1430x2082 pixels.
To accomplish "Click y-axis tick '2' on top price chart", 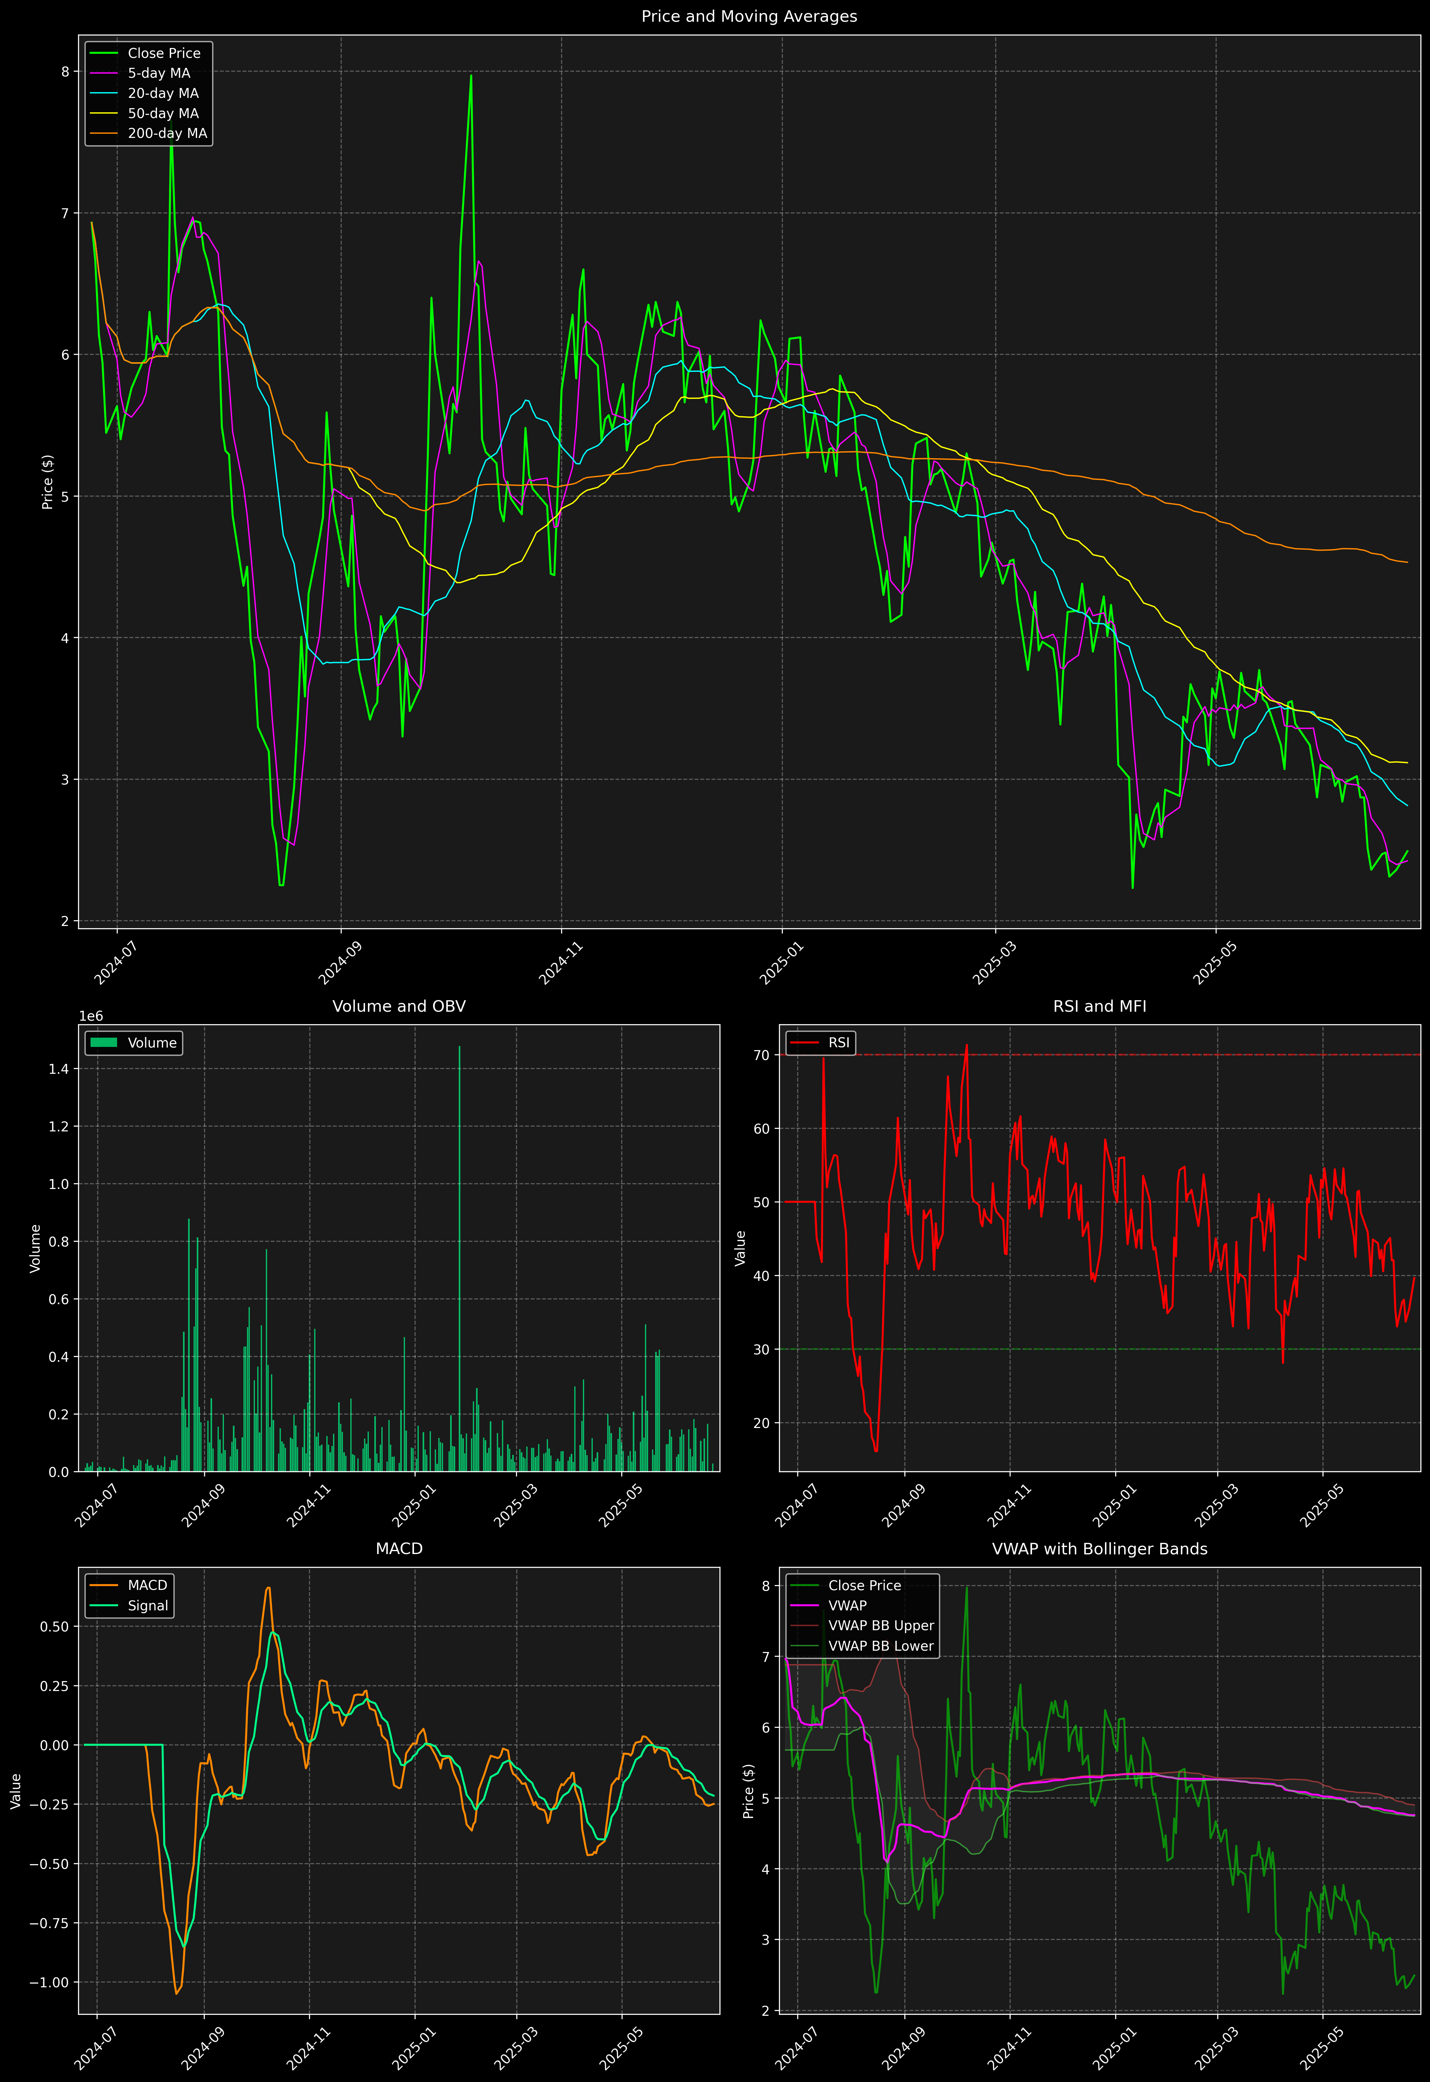I will [65, 921].
